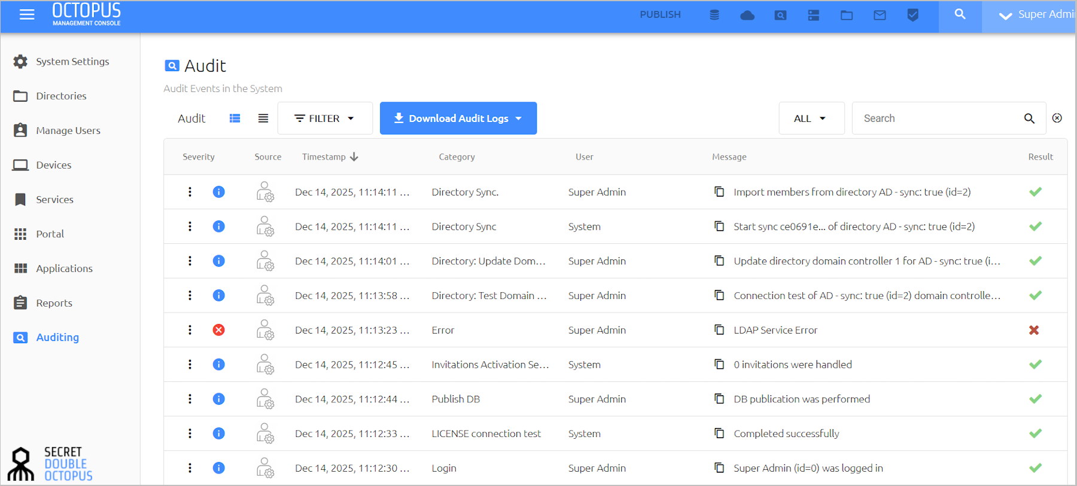Copy message '0 invitations were handled'

pyautogui.click(x=719, y=365)
